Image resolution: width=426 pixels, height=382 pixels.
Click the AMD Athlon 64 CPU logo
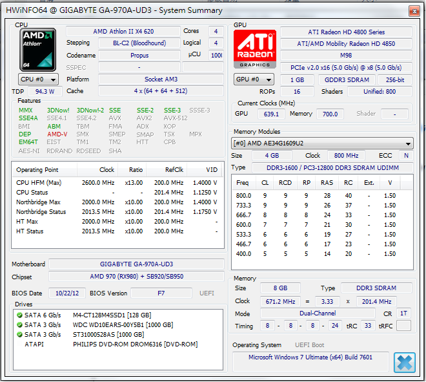point(38,50)
